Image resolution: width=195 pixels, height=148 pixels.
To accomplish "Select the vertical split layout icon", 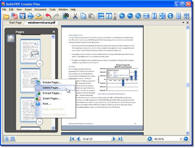I will click(109, 16).
